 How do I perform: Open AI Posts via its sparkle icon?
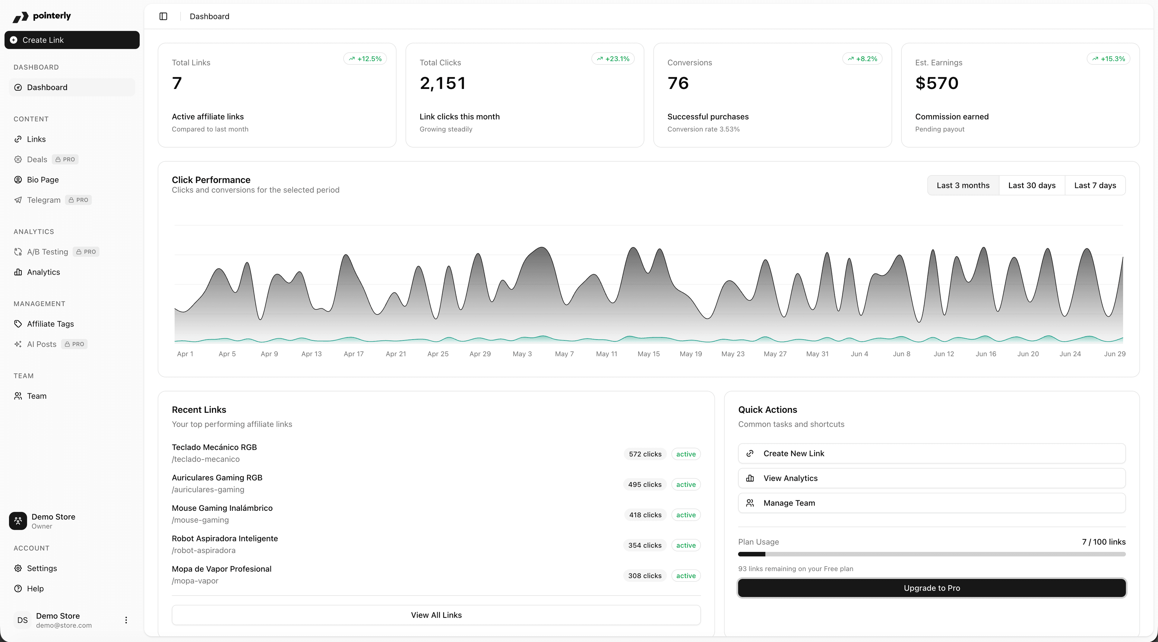click(x=18, y=344)
